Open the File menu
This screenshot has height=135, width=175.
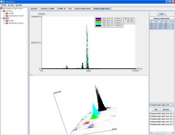click(3, 5)
